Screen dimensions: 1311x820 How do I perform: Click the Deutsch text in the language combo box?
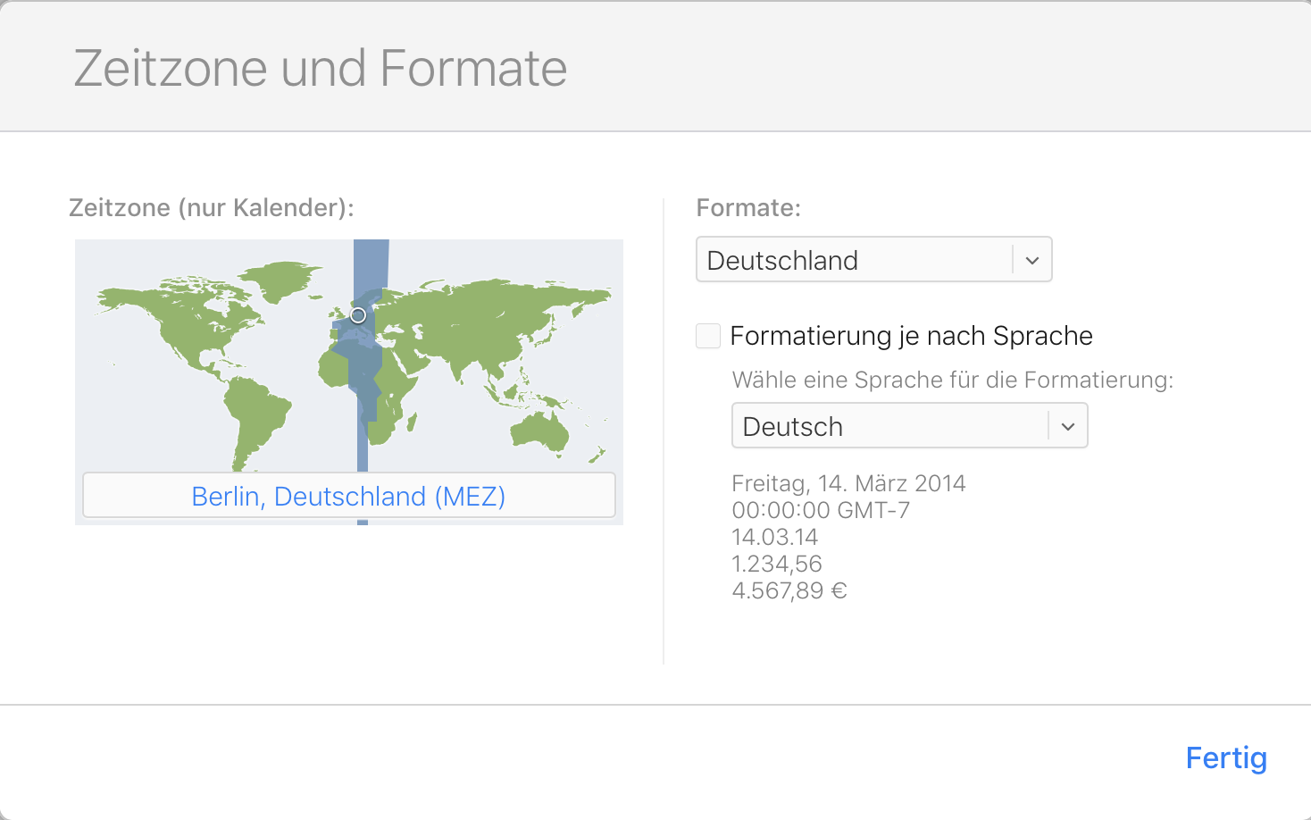(793, 426)
